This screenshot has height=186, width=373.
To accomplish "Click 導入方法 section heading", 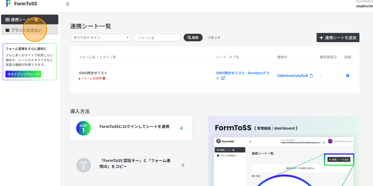I will point(80,111).
